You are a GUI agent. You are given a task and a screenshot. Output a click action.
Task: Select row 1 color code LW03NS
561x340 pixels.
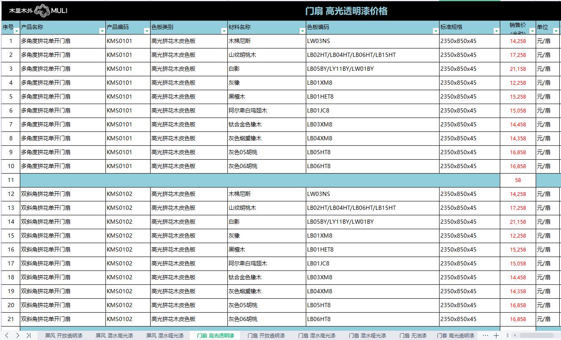pos(373,41)
